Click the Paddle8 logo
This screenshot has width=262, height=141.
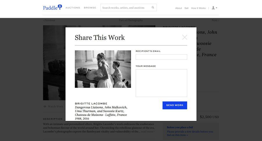52,7
